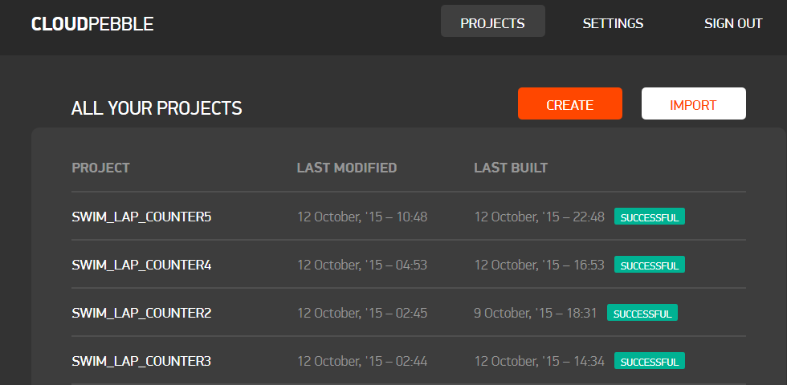
Task: Go to Settings in the navigation
Action: [x=613, y=23]
